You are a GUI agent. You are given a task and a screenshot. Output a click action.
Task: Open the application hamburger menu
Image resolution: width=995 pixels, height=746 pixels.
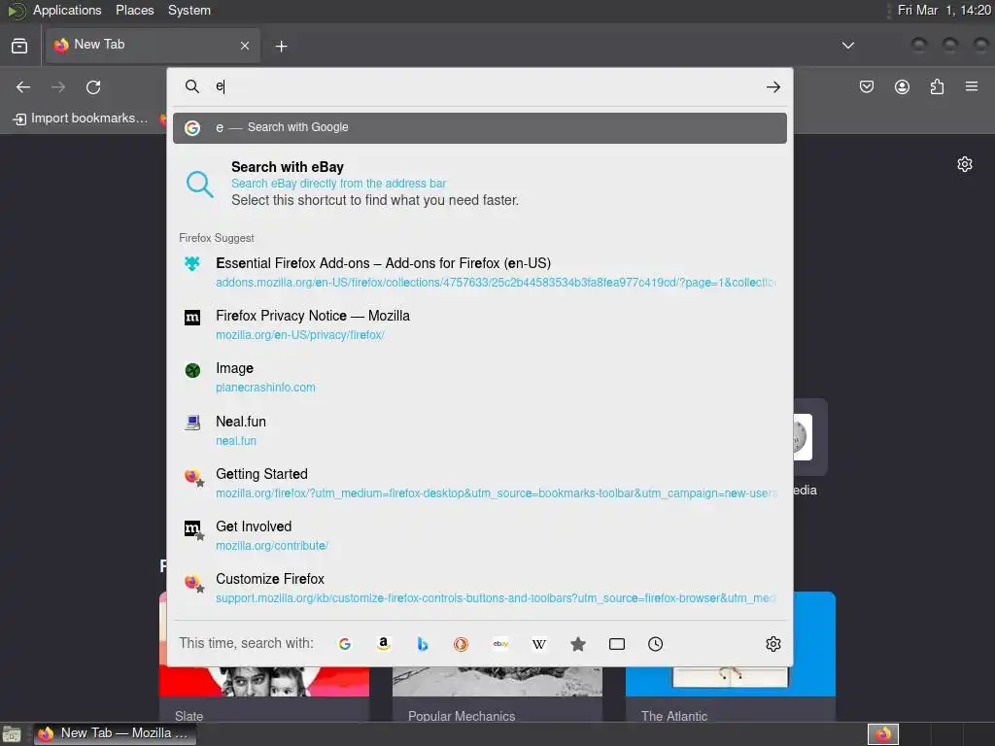(x=972, y=86)
